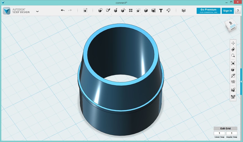Open the Linear Snap value field
This screenshot has height=142, width=243.
click(x=219, y=133)
